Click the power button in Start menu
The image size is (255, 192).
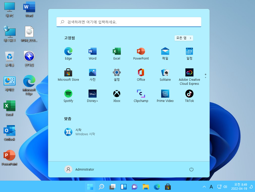[191, 169]
